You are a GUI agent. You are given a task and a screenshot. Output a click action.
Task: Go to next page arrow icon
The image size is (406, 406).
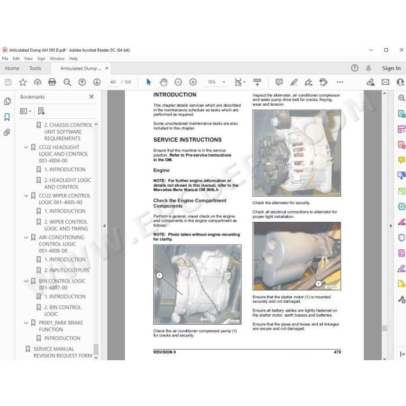(x=97, y=82)
